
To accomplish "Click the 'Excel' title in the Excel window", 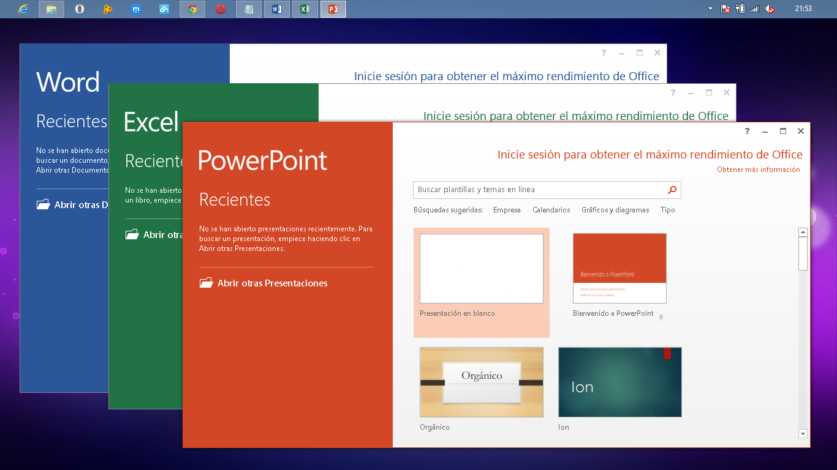I will coord(151,121).
